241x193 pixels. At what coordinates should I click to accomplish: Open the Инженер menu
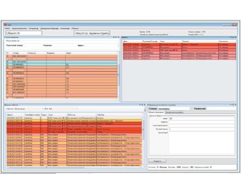pyautogui.click(x=65, y=28)
